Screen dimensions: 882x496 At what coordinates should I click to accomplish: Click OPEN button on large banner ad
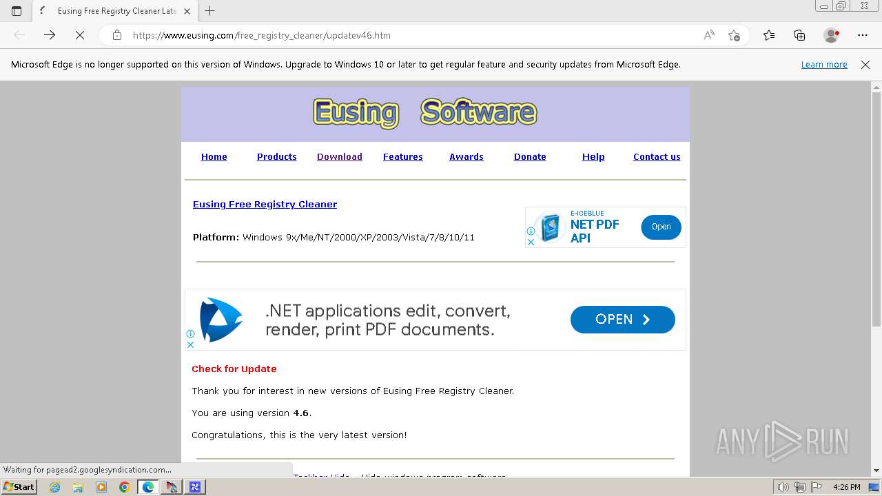click(x=622, y=320)
